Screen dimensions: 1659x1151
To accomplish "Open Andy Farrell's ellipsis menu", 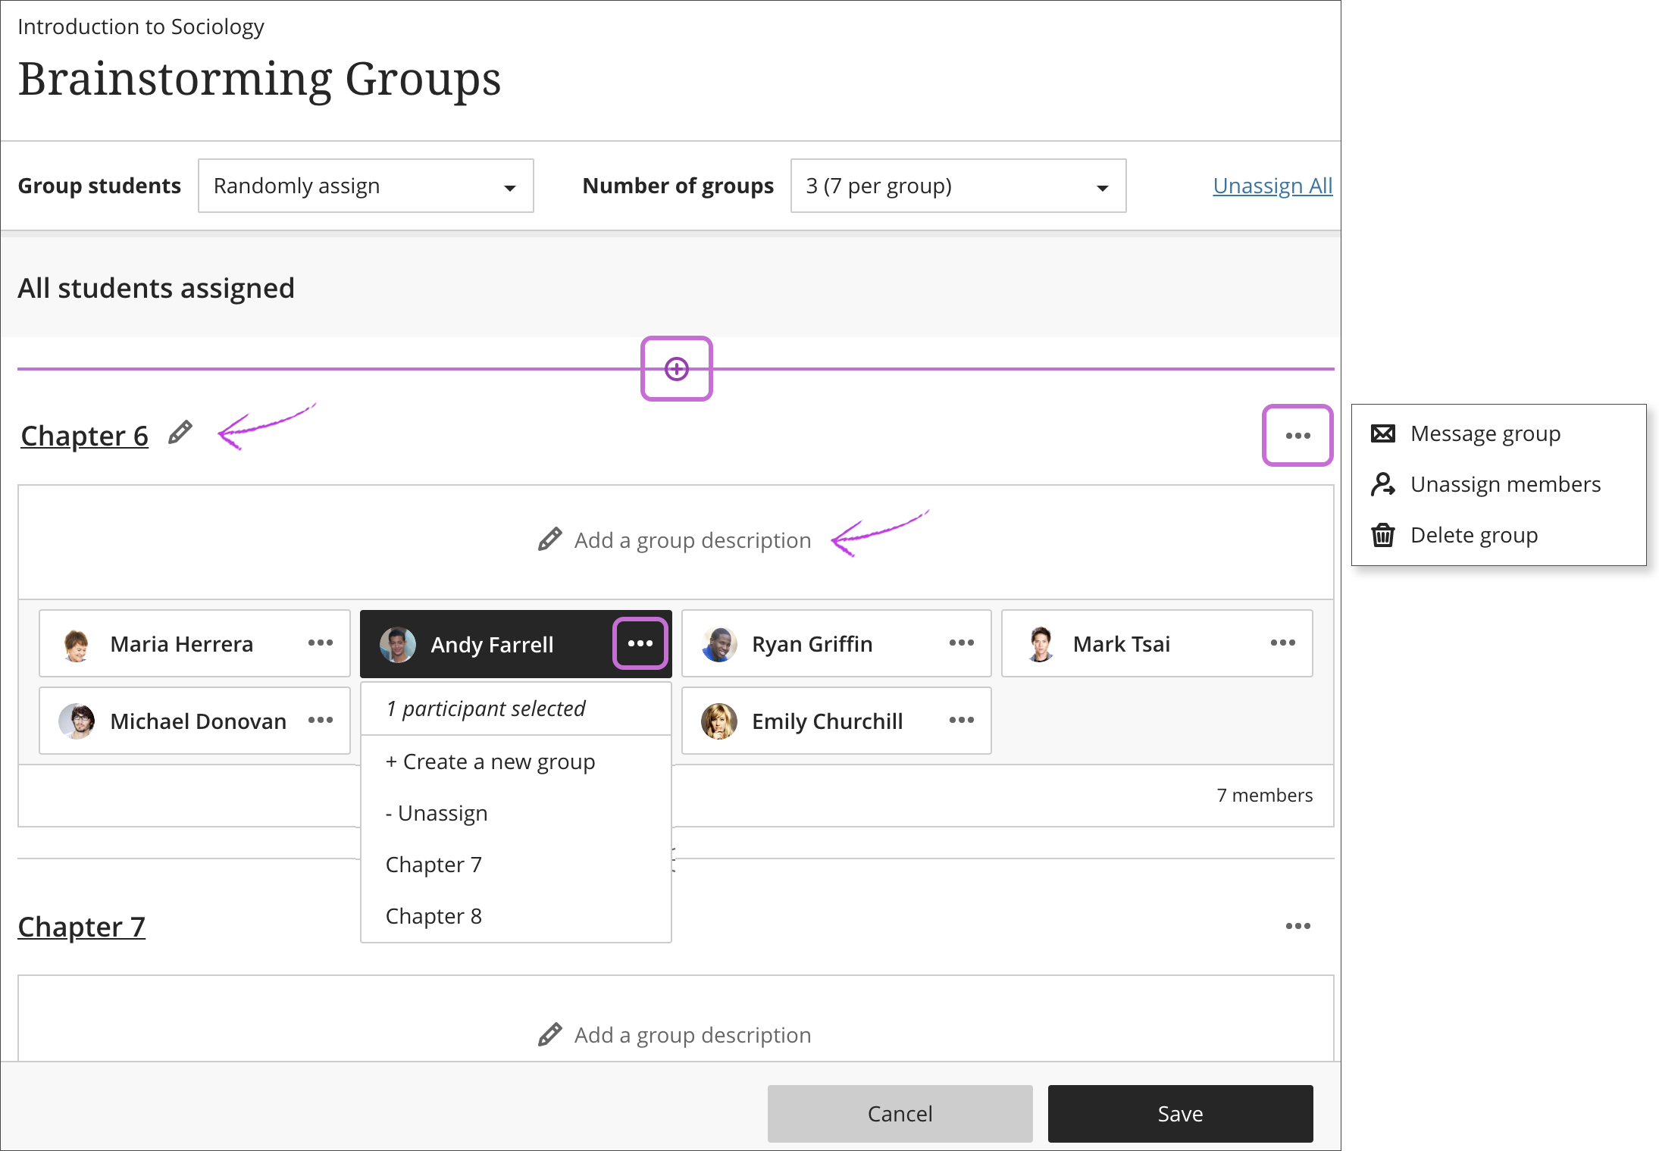I will [640, 643].
